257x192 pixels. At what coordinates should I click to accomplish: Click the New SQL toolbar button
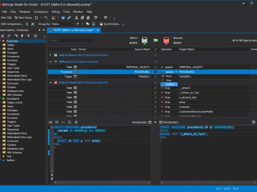(6, 18)
